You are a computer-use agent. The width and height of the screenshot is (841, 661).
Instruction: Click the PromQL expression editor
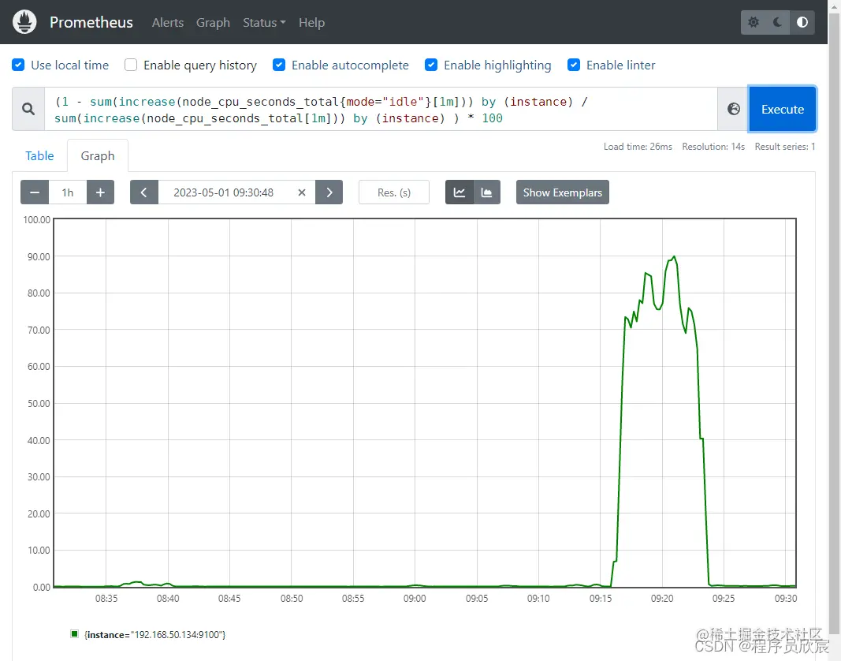(x=381, y=110)
